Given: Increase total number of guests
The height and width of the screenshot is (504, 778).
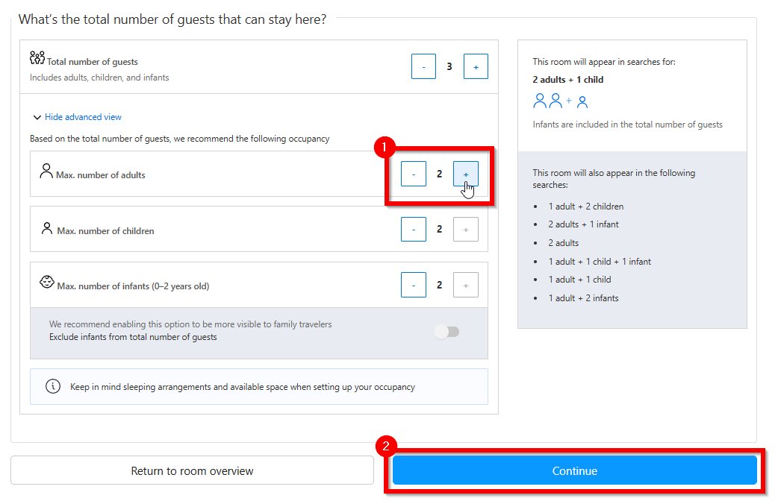Looking at the screenshot, I should 476,66.
